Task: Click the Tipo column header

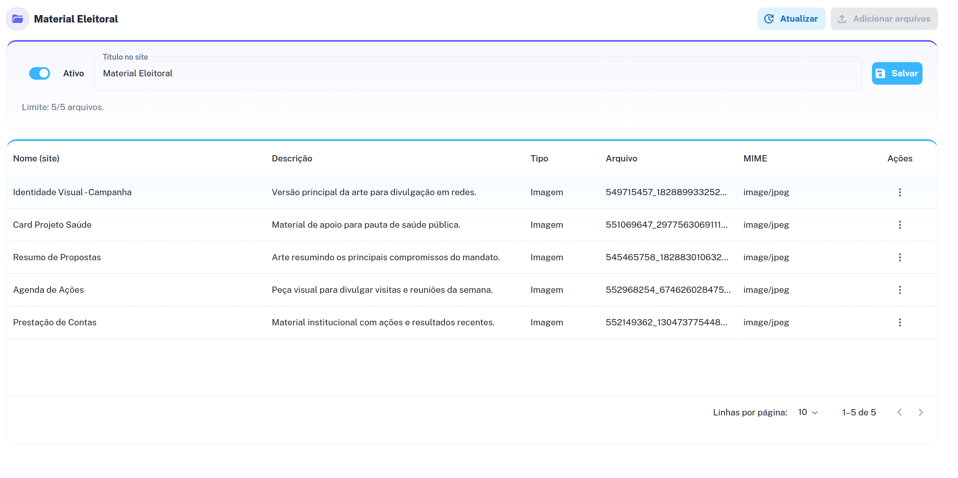Action: (539, 158)
